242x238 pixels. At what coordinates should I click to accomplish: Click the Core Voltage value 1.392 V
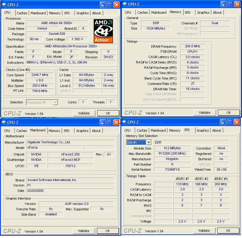click(x=78, y=39)
